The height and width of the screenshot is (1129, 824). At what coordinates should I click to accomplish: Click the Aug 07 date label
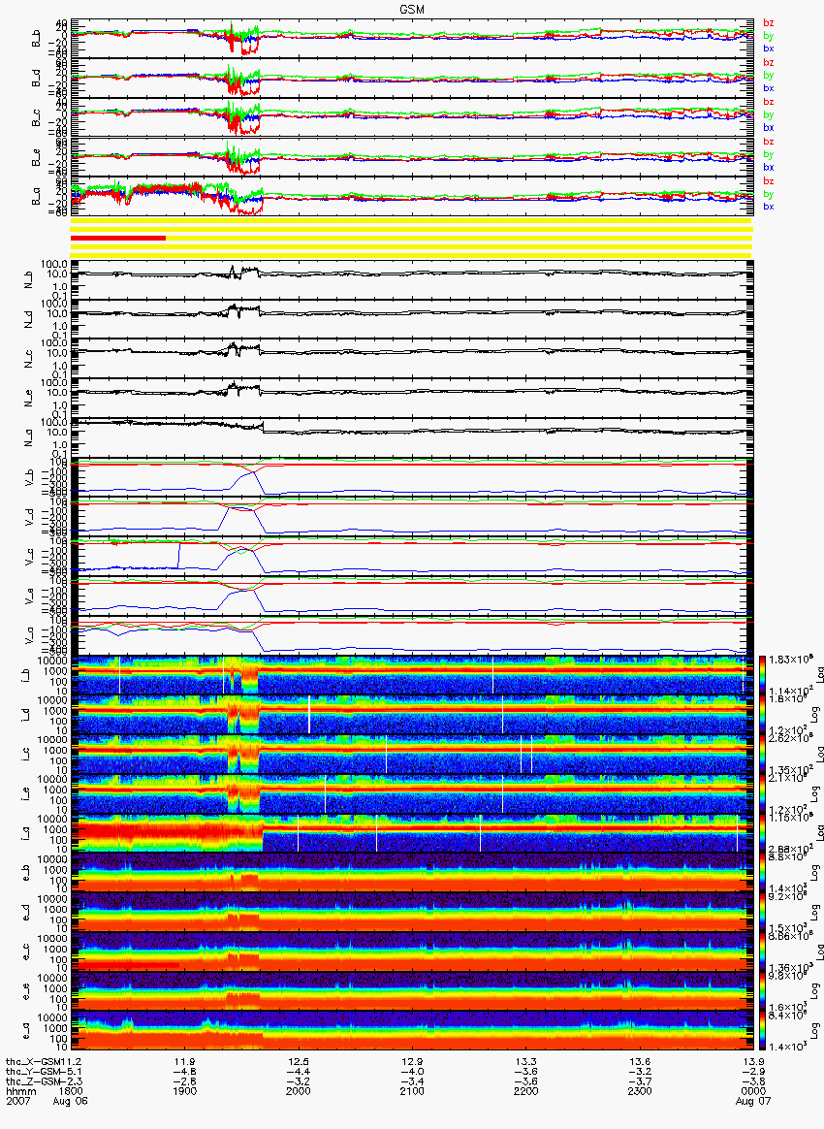(753, 1101)
